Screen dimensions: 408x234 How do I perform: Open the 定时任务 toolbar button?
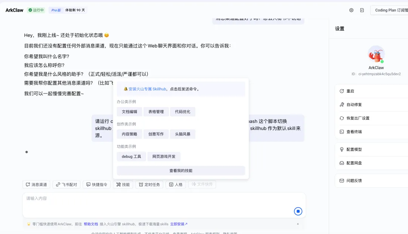(149, 185)
